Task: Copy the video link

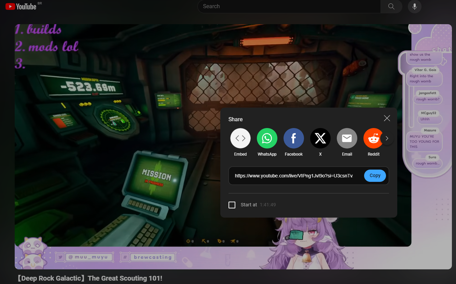Action: pyautogui.click(x=375, y=176)
